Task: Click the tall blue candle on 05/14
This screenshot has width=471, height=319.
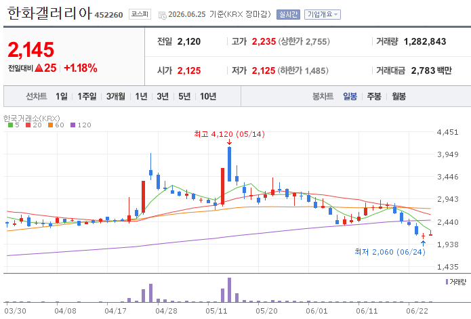Action: [x=229, y=164]
